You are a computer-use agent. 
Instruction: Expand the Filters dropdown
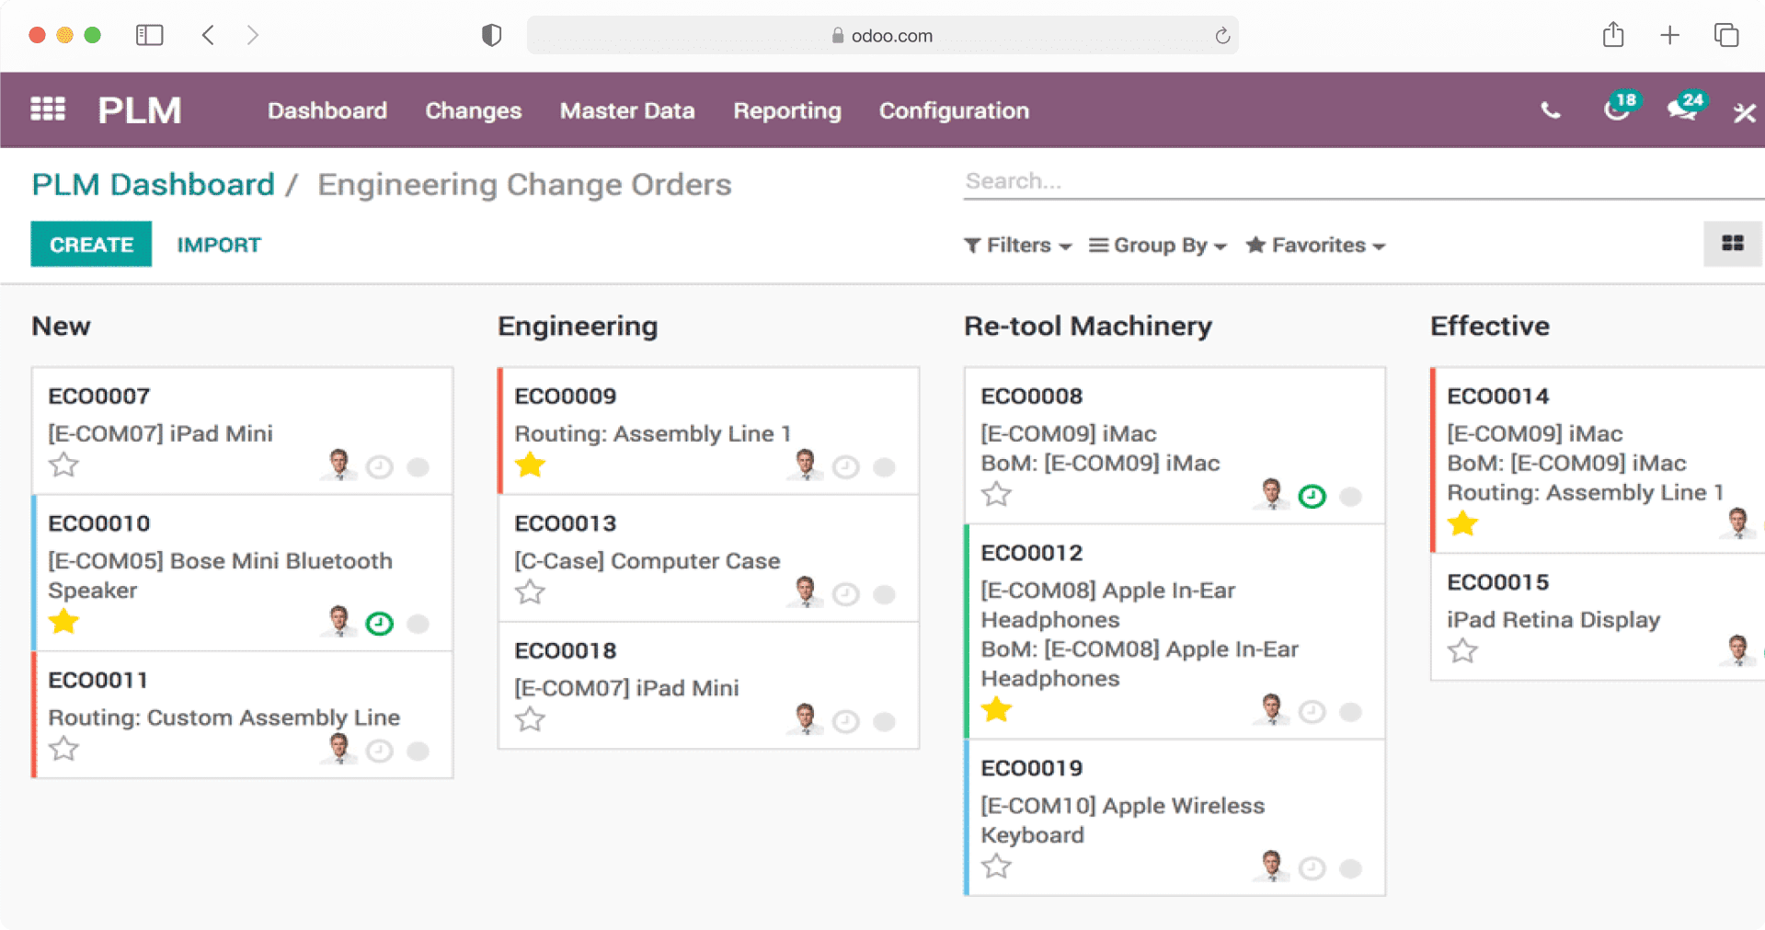(x=1017, y=246)
